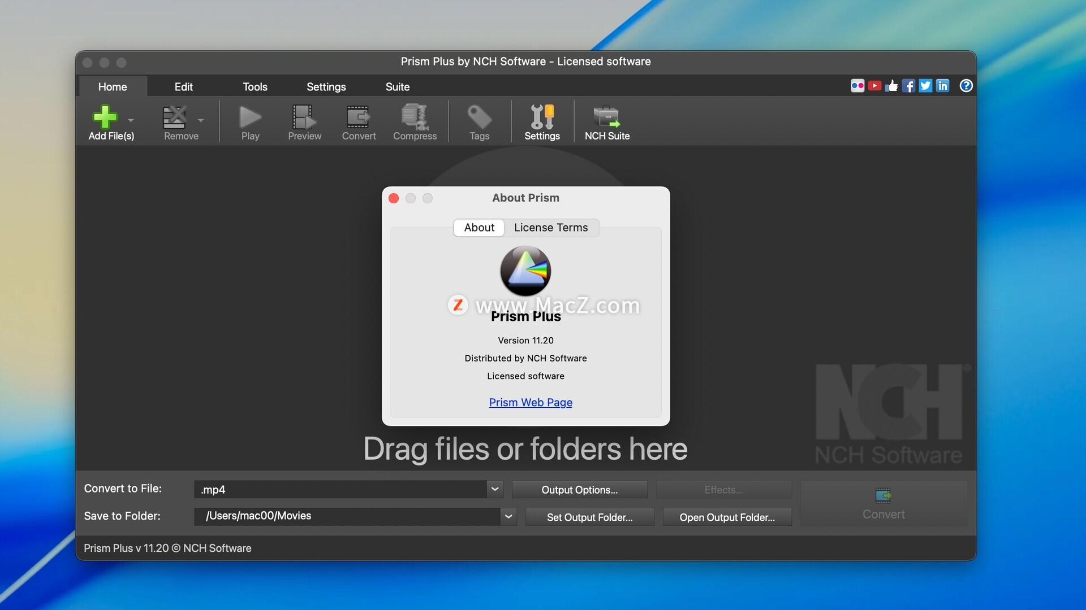This screenshot has height=610, width=1086.
Task: Switch to the Edit tab
Action: [x=183, y=86]
